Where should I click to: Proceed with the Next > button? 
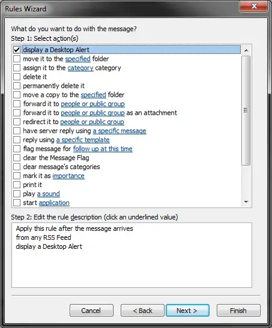(x=187, y=311)
